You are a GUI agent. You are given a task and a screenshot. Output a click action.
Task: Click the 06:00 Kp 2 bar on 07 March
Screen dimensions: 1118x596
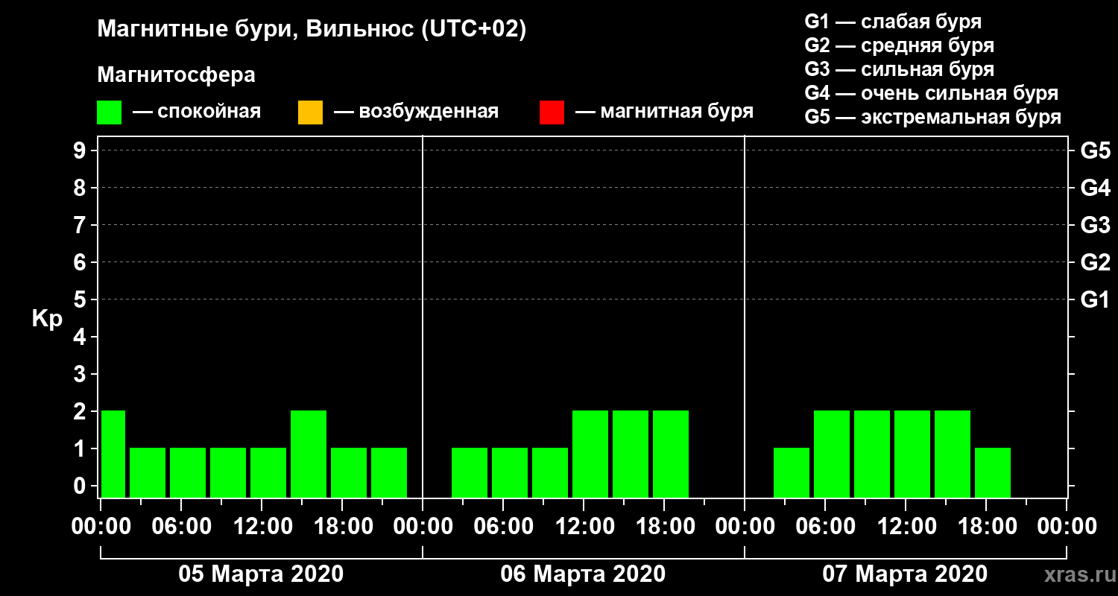pos(832,454)
